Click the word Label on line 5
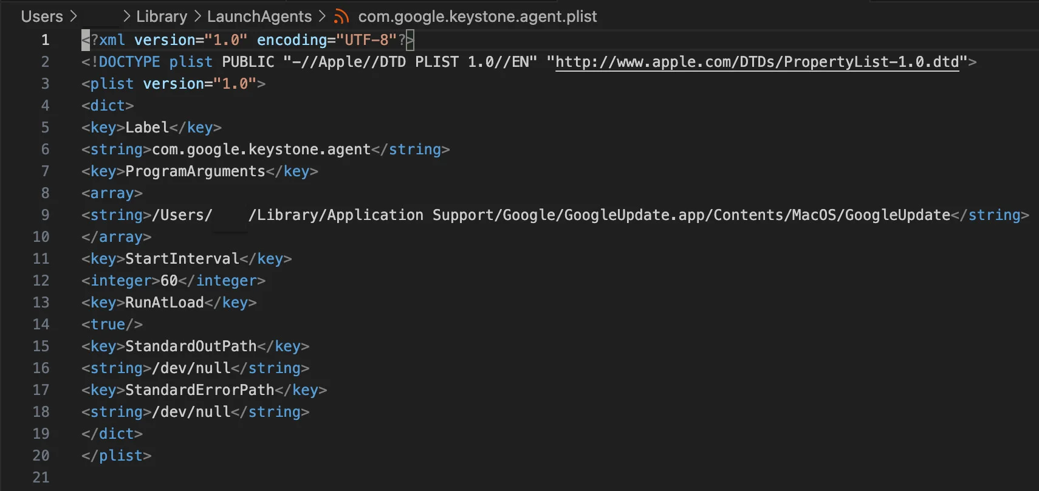The image size is (1039, 491). (x=147, y=128)
